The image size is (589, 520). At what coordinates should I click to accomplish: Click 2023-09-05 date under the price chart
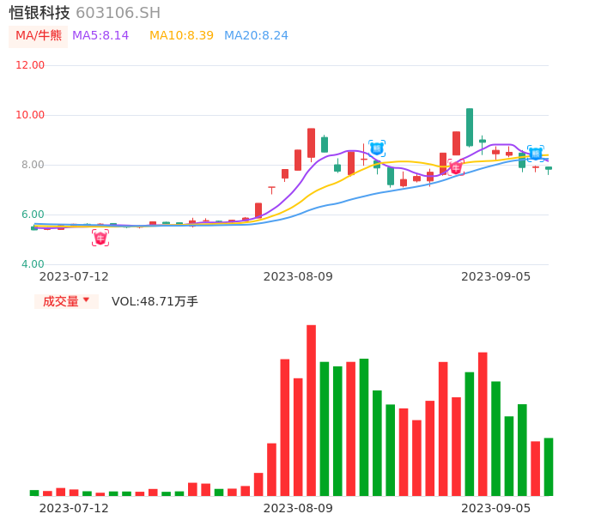(x=496, y=277)
